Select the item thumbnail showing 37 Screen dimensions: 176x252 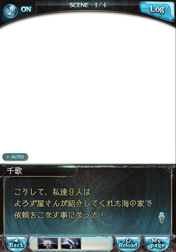48,243
